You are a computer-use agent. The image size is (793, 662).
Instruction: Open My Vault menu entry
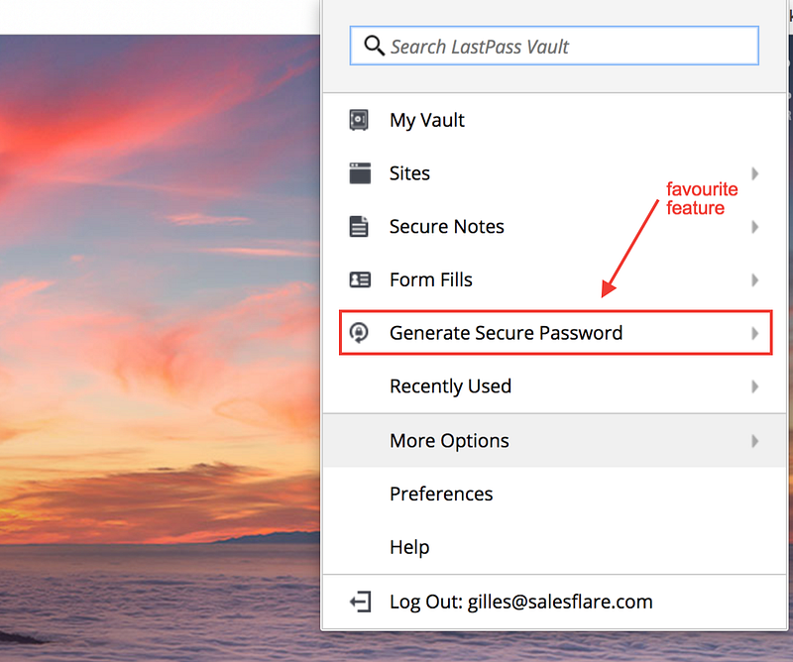click(x=555, y=120)
